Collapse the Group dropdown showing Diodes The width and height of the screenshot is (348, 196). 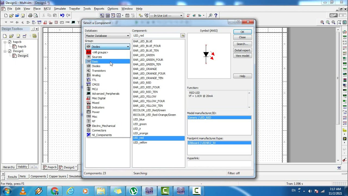coord(107,47)
